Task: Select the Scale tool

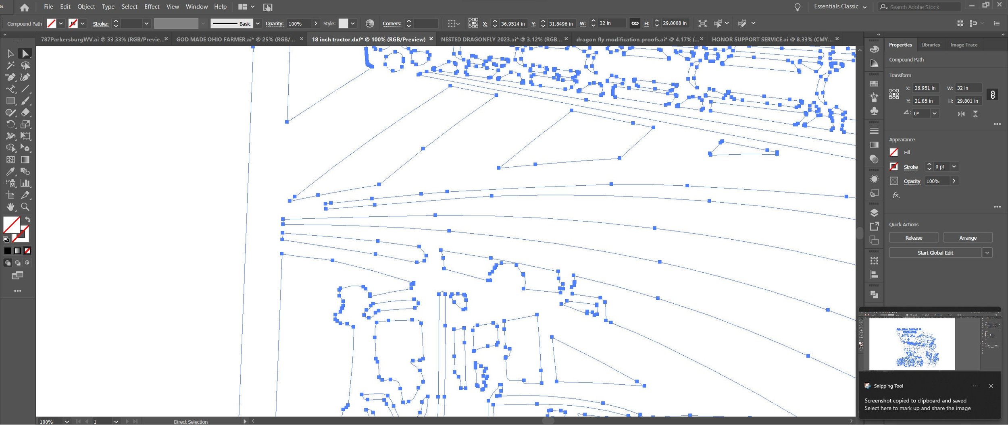Action: (25, 124)
